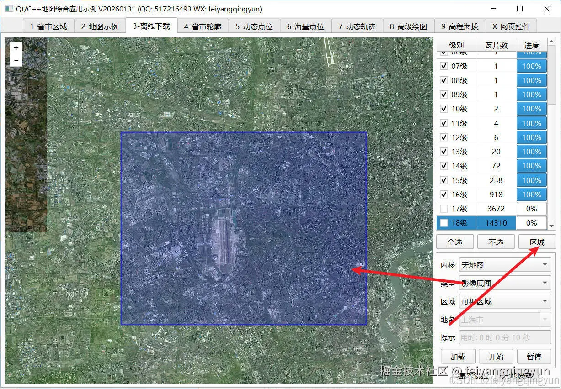The height and width of the screenshot is (389, 561).
Task: Go to the 6-海量点位 tab
Action: coord(305,26)
